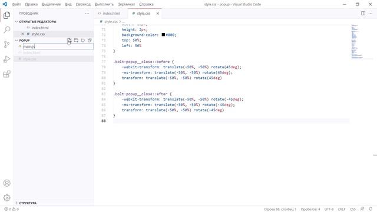Screen dimensions: 377x212
Task: Change end of line sequence CRLF
Action: [342, 209]
